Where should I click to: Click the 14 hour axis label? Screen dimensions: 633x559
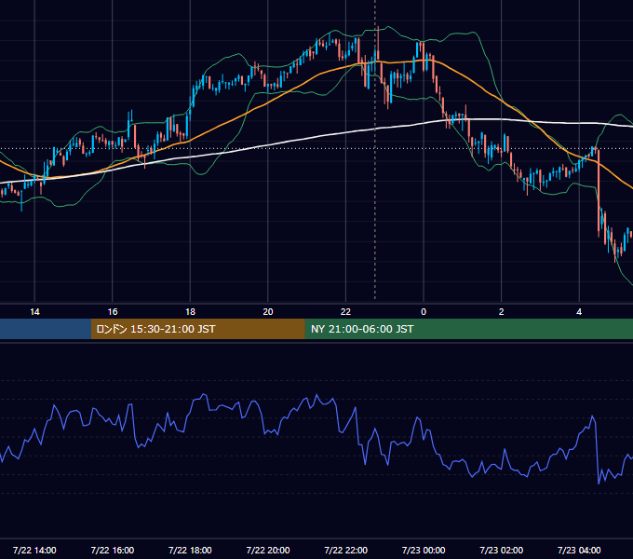pyautogui.click(x=34, y=312)
